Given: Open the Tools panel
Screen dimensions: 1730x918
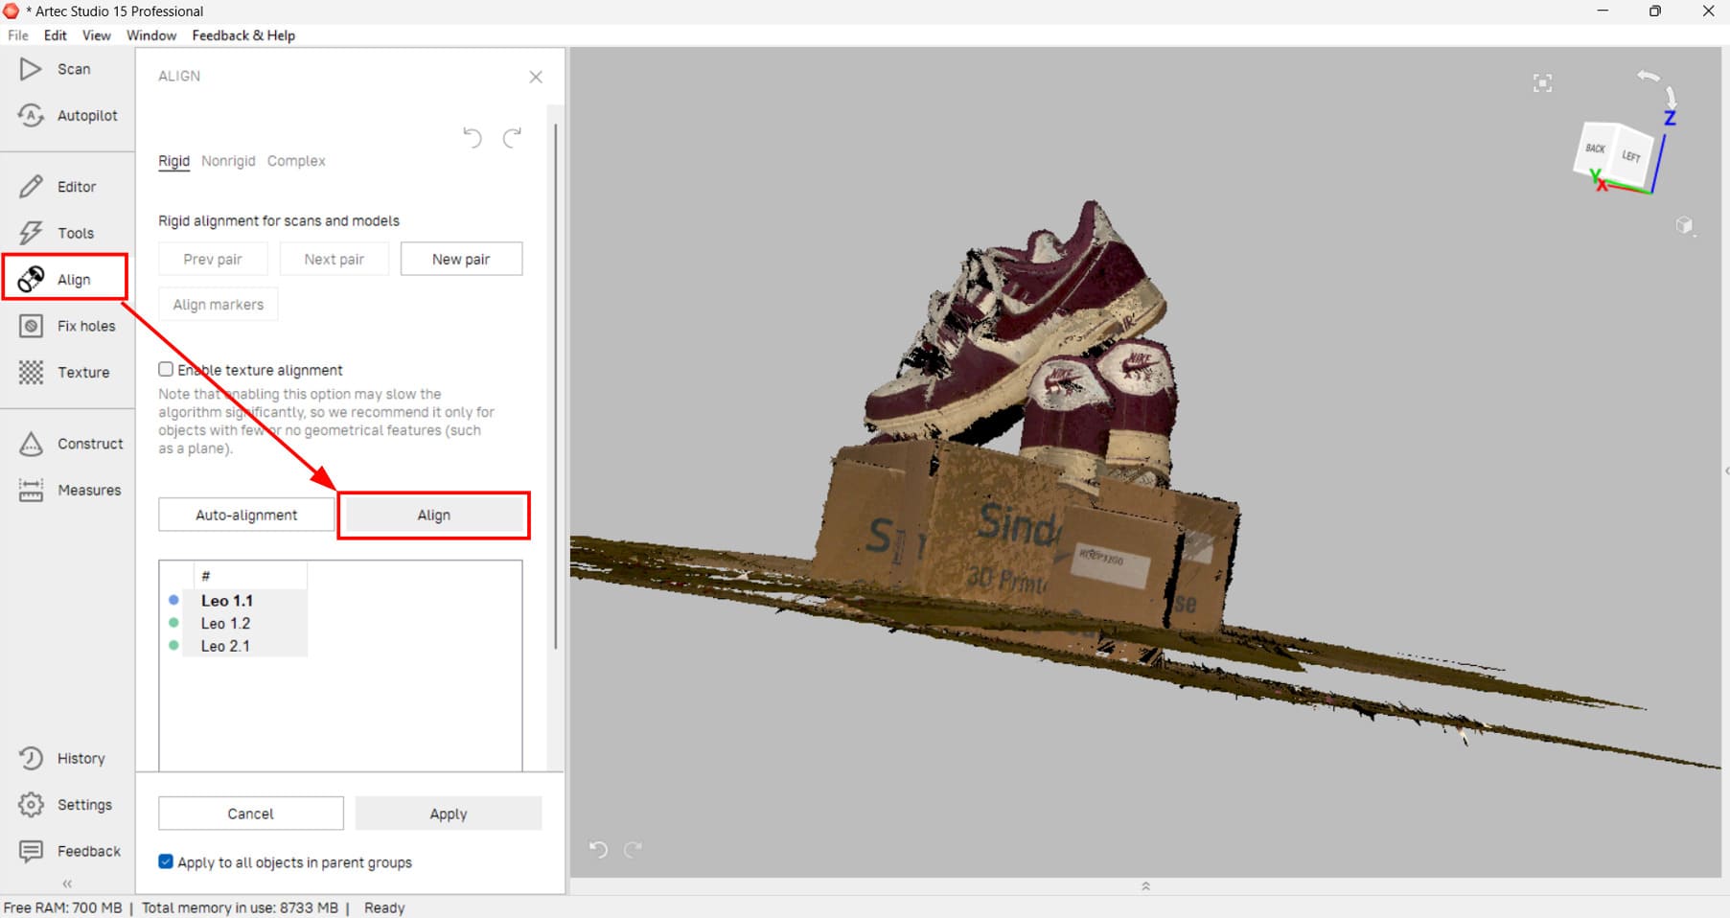Looking at the screenshot, I should coord(57,233).
